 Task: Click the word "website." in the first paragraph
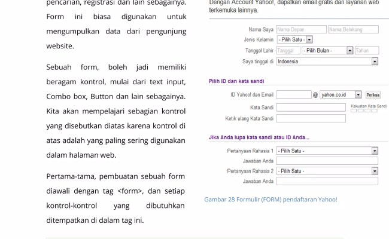click(x=60, y=46)
